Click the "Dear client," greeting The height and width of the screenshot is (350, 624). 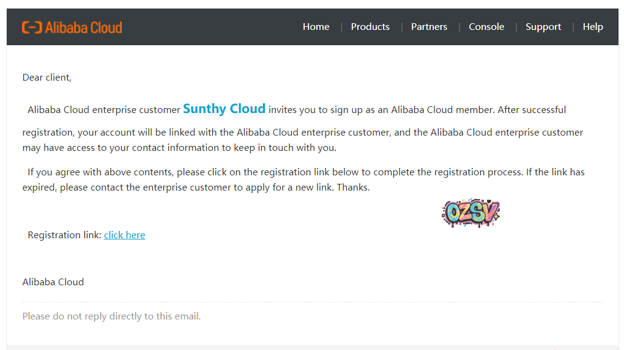47,78
